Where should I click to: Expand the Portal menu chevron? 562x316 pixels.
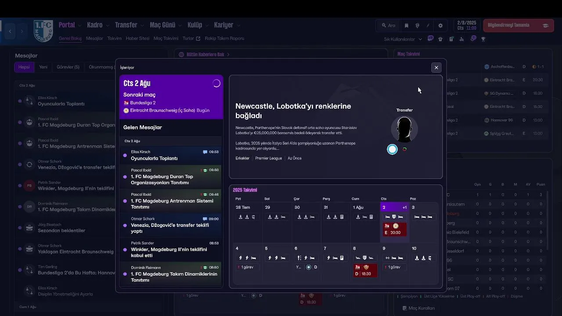[x=79, y=25]
